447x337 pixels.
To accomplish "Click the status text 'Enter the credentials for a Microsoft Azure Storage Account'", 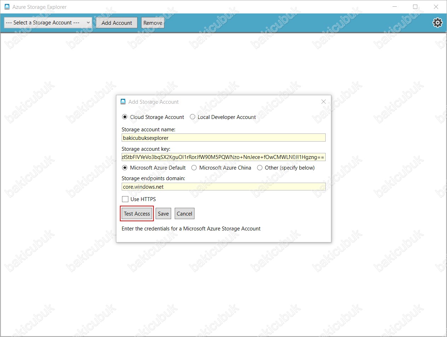I will click(191, 229).
